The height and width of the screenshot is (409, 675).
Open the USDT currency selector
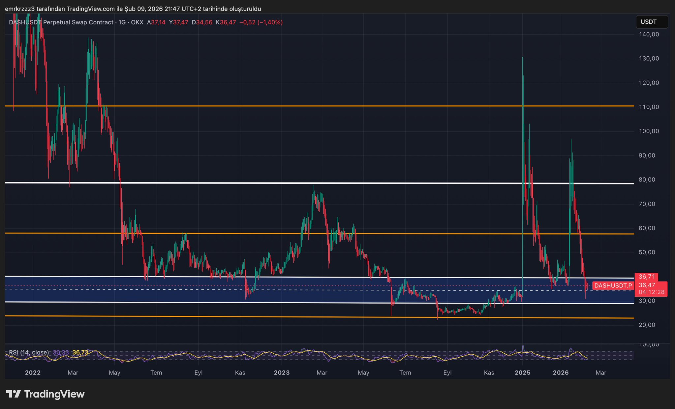651,22
